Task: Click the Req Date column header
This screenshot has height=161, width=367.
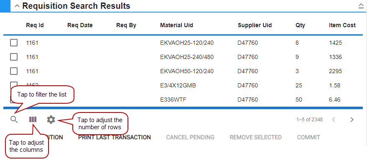Action: coord(80,25)
